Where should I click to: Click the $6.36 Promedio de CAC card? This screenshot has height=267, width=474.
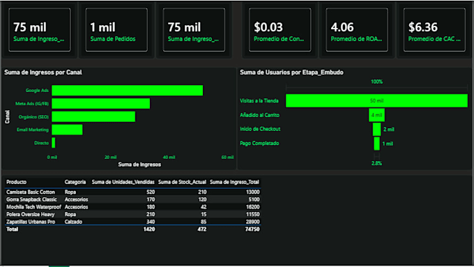coord(434,30)
